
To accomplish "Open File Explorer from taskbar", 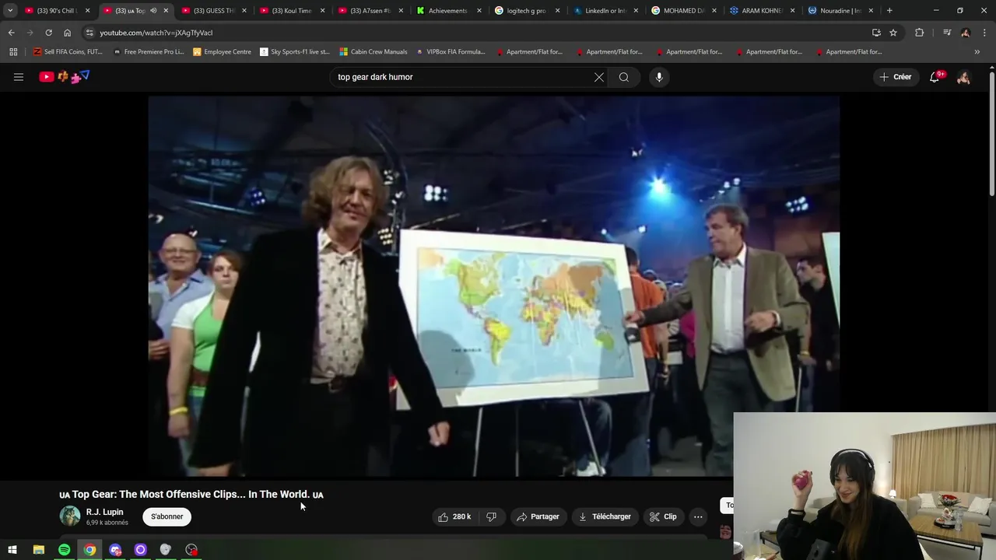I will coord(38,550).
